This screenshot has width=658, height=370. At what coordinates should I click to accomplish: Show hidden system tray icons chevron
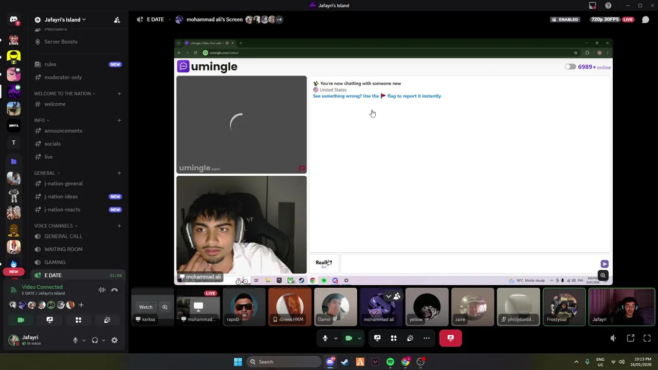pyautogui.click(x=576, y=362)
